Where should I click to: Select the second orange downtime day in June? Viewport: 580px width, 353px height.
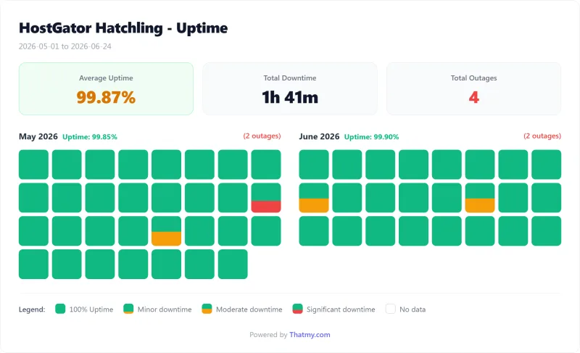(480, 198)
